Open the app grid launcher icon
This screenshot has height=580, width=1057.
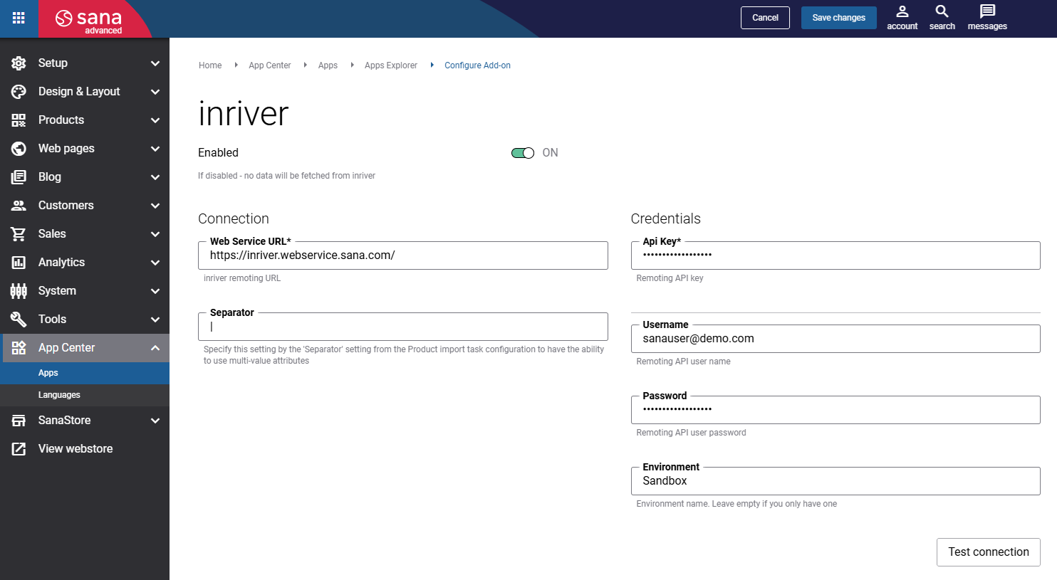19,18
